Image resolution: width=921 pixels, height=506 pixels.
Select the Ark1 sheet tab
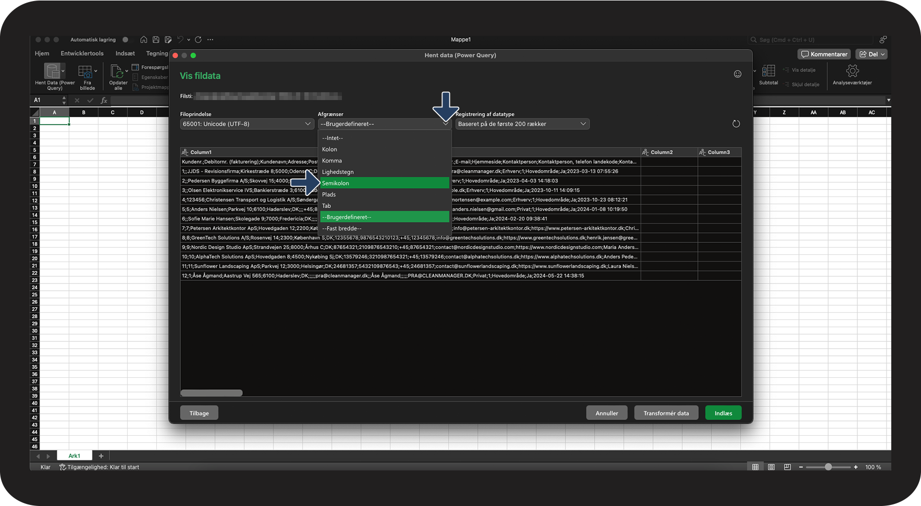pos(75,456)
